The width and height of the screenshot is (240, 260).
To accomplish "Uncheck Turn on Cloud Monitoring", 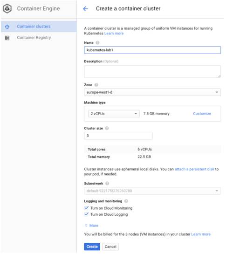I will 86,208.
